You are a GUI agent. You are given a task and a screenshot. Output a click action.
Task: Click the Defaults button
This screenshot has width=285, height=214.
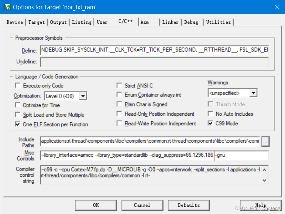(189, 205)
